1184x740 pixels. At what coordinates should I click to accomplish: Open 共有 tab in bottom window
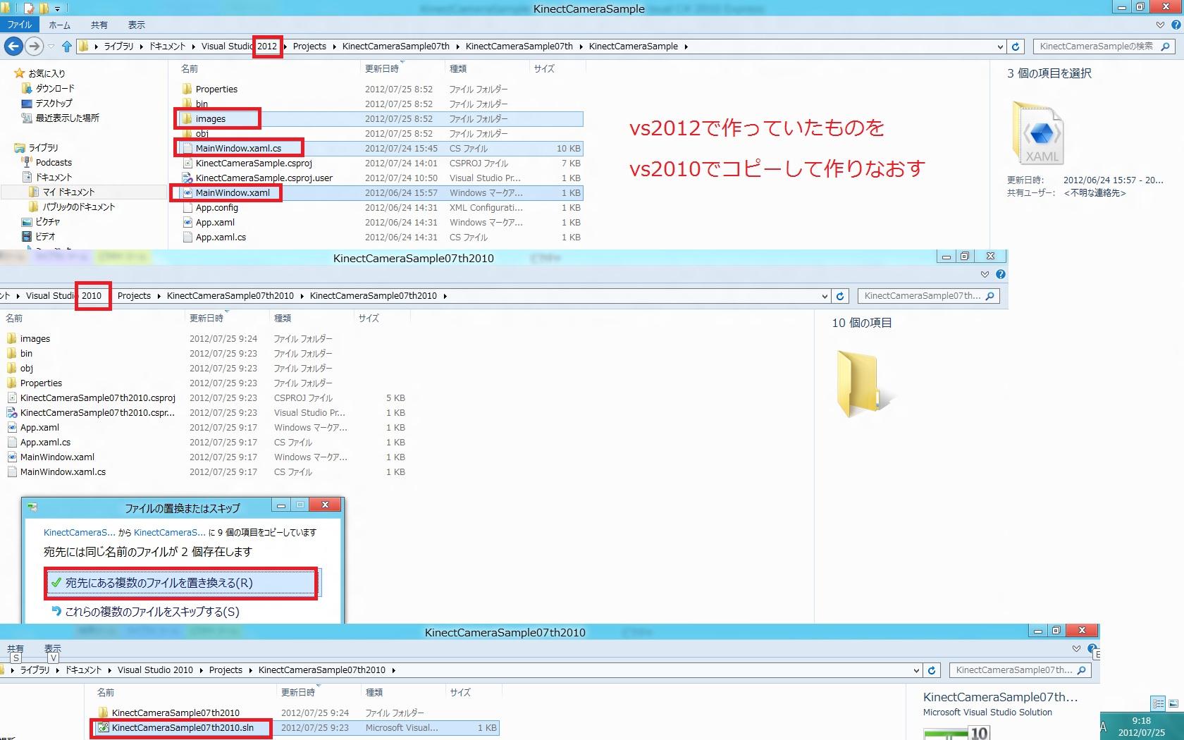coord(16,648)
